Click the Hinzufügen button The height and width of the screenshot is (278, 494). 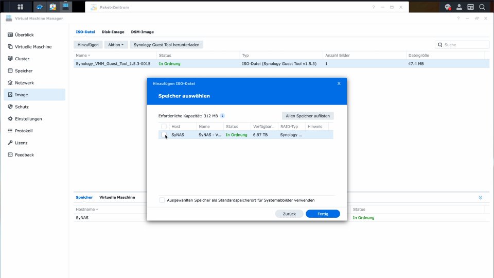[88, 45]
